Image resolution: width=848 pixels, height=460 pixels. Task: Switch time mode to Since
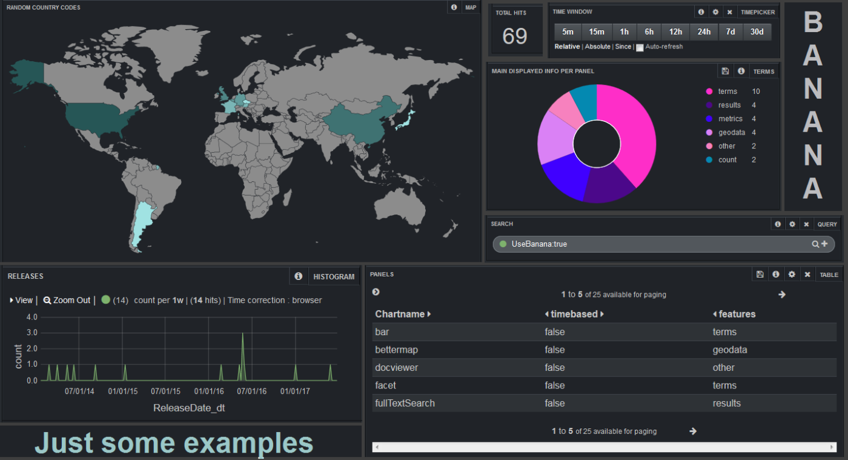[x=623, y=47]
